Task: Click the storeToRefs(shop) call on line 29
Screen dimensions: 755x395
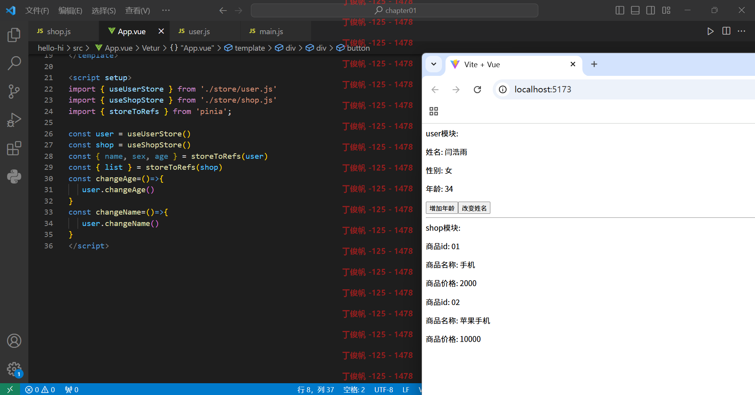Action: coord(184,167)
